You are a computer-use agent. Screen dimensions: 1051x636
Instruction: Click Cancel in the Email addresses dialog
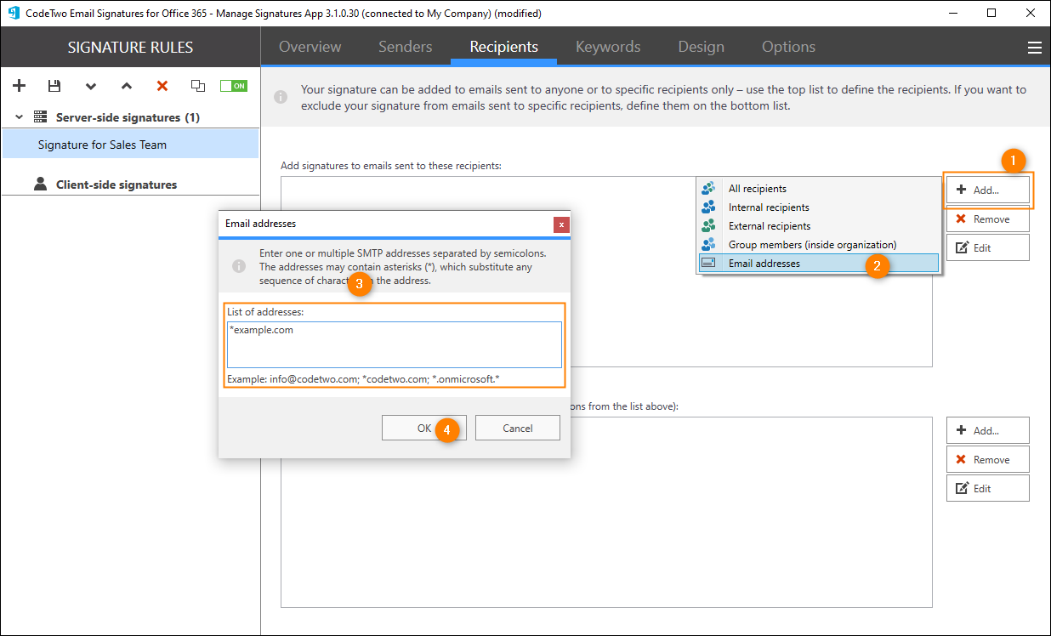(517, 429)
